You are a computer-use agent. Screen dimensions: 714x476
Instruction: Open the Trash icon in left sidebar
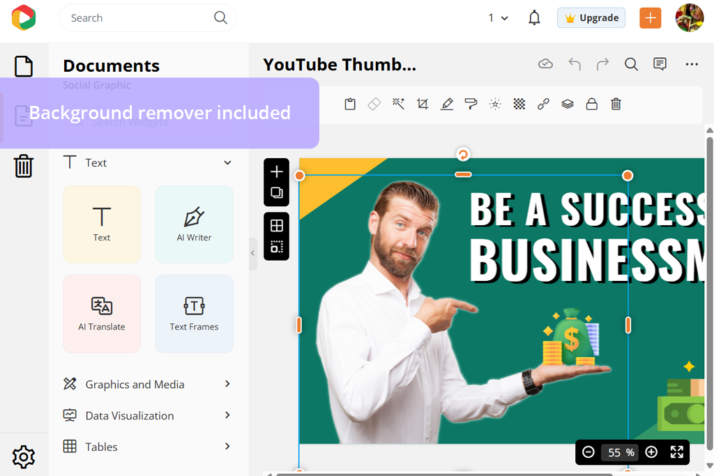coord(23,166)
